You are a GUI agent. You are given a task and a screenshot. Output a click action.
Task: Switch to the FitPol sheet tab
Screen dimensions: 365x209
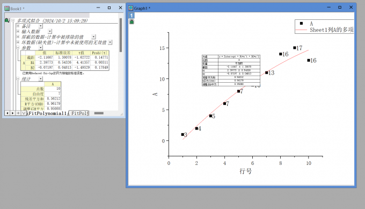pyautogui.click(x=79, y=113)
